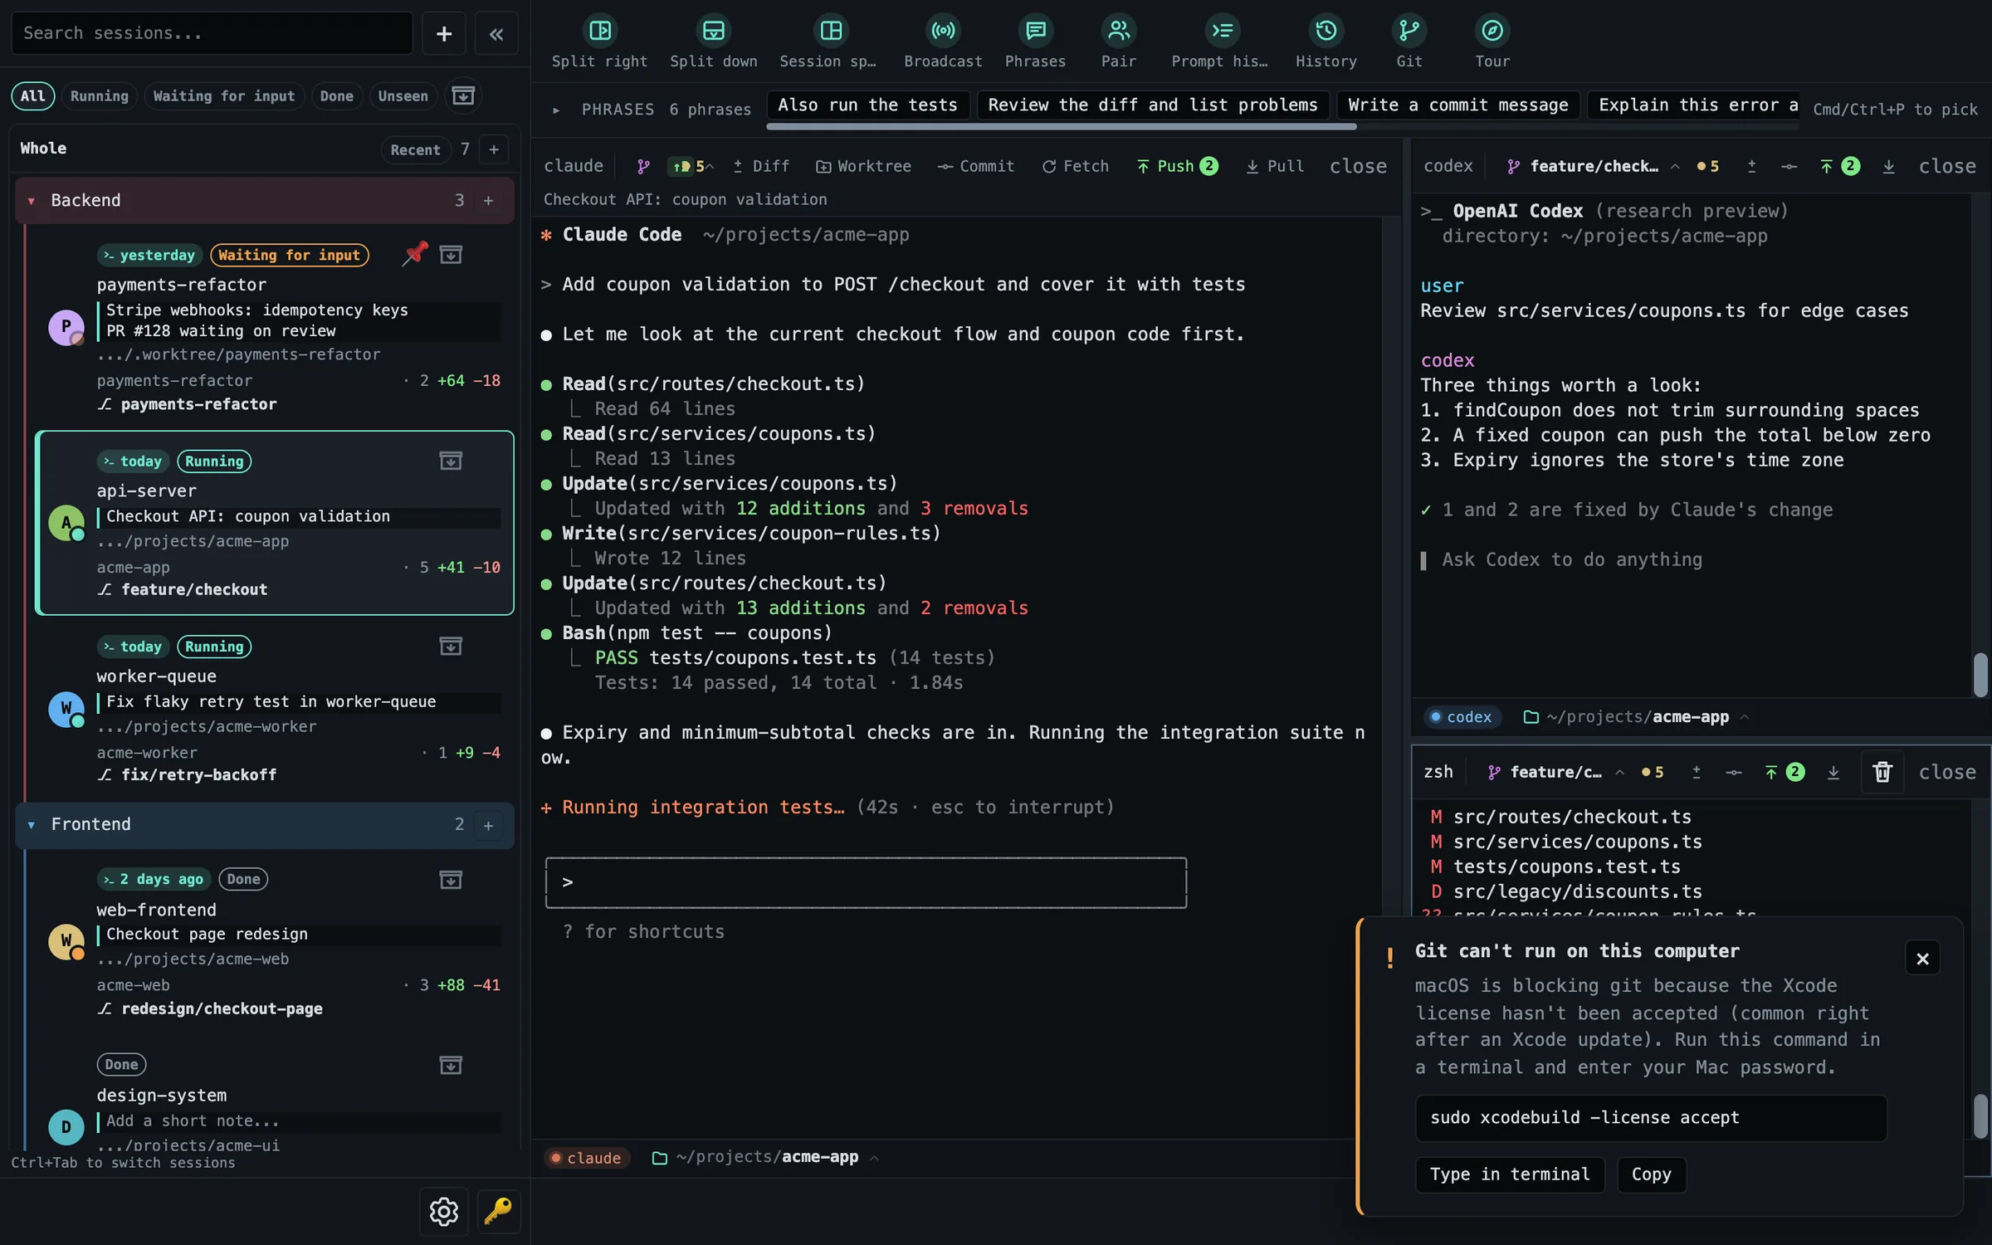This screenshot has height=1245, width=1992.
Task: Archive the payments-refactor session
Action: point(451,255)
